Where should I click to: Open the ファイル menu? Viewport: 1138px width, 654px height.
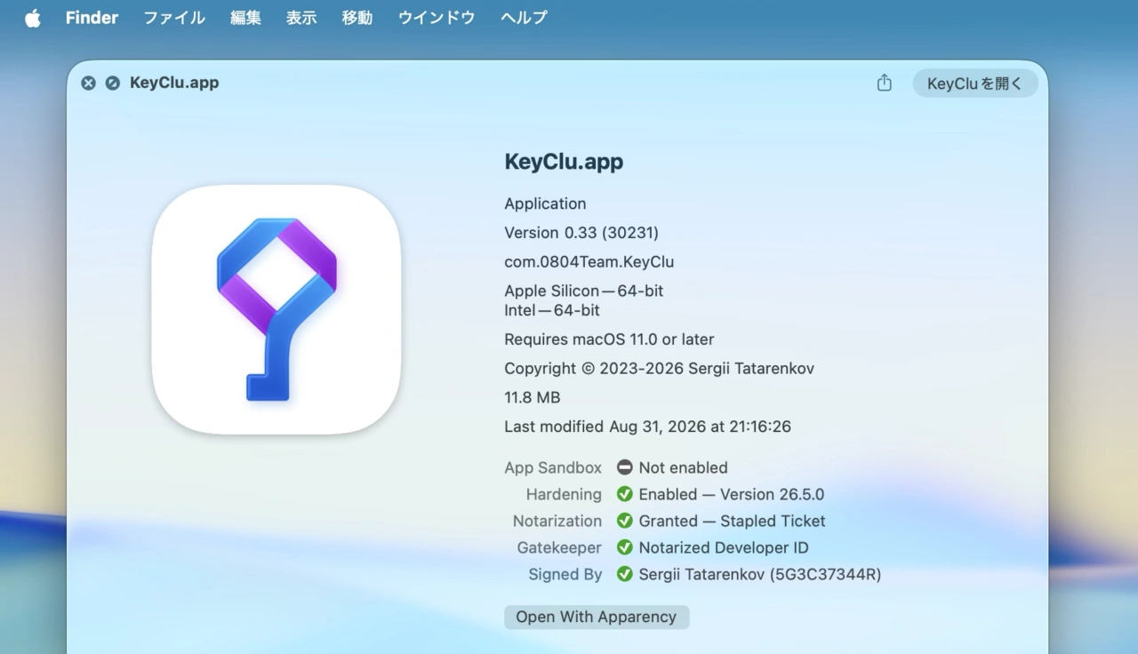[174, 18]
